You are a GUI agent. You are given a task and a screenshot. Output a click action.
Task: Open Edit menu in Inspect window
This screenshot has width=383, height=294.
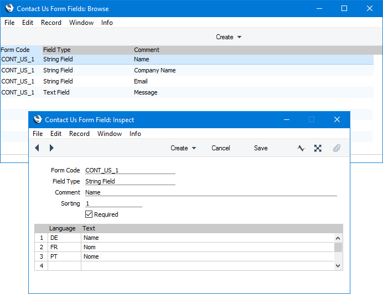(x=56, y=134)
